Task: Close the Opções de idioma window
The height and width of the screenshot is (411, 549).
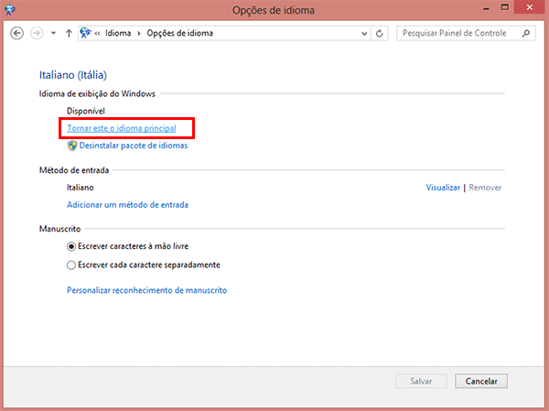Action: (x=530, y=7)
